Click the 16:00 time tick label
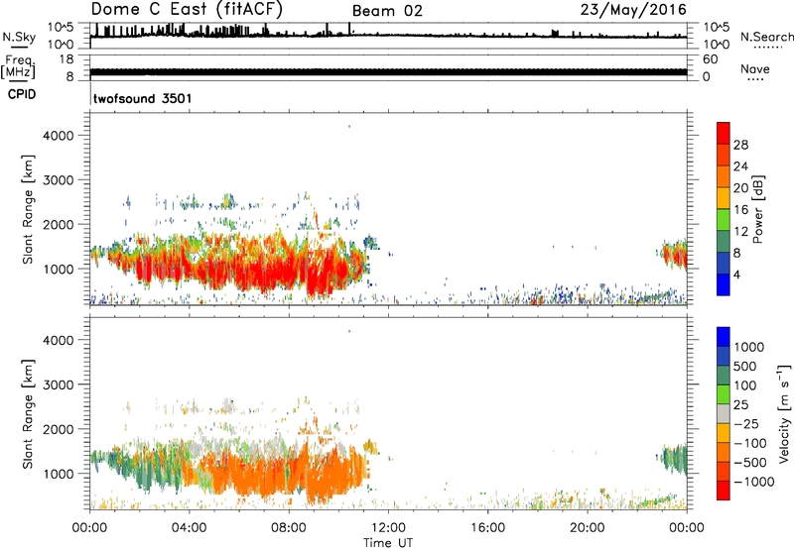The image size is (794, 549). coord(487,528)
